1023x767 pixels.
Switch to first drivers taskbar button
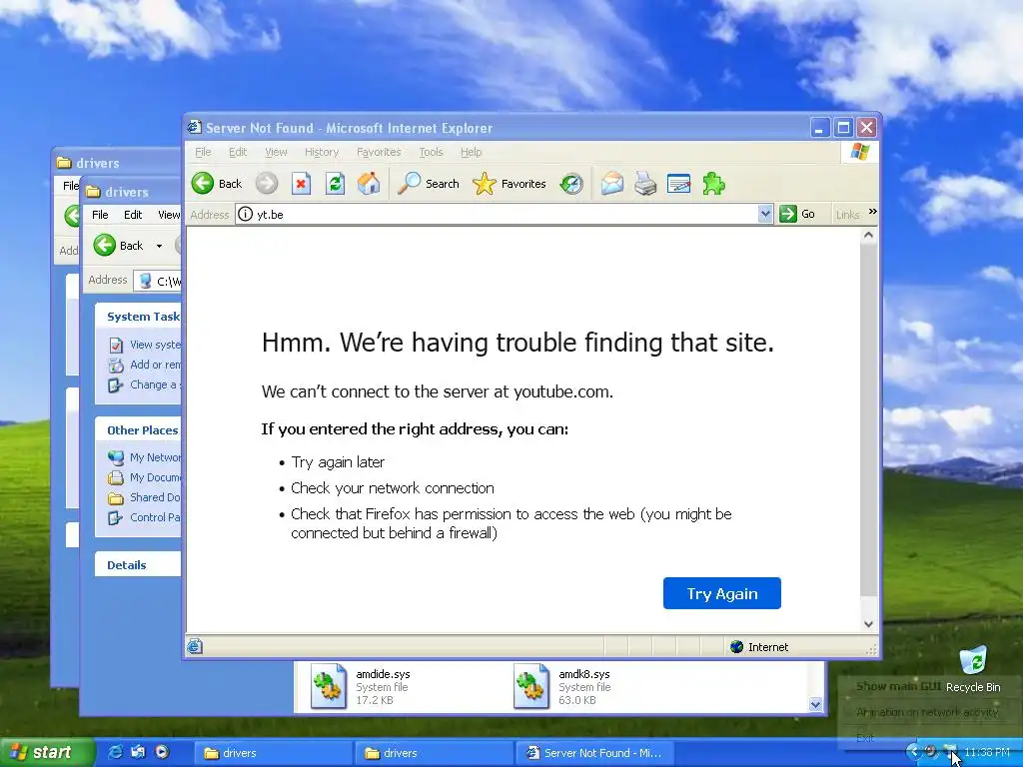272,753
